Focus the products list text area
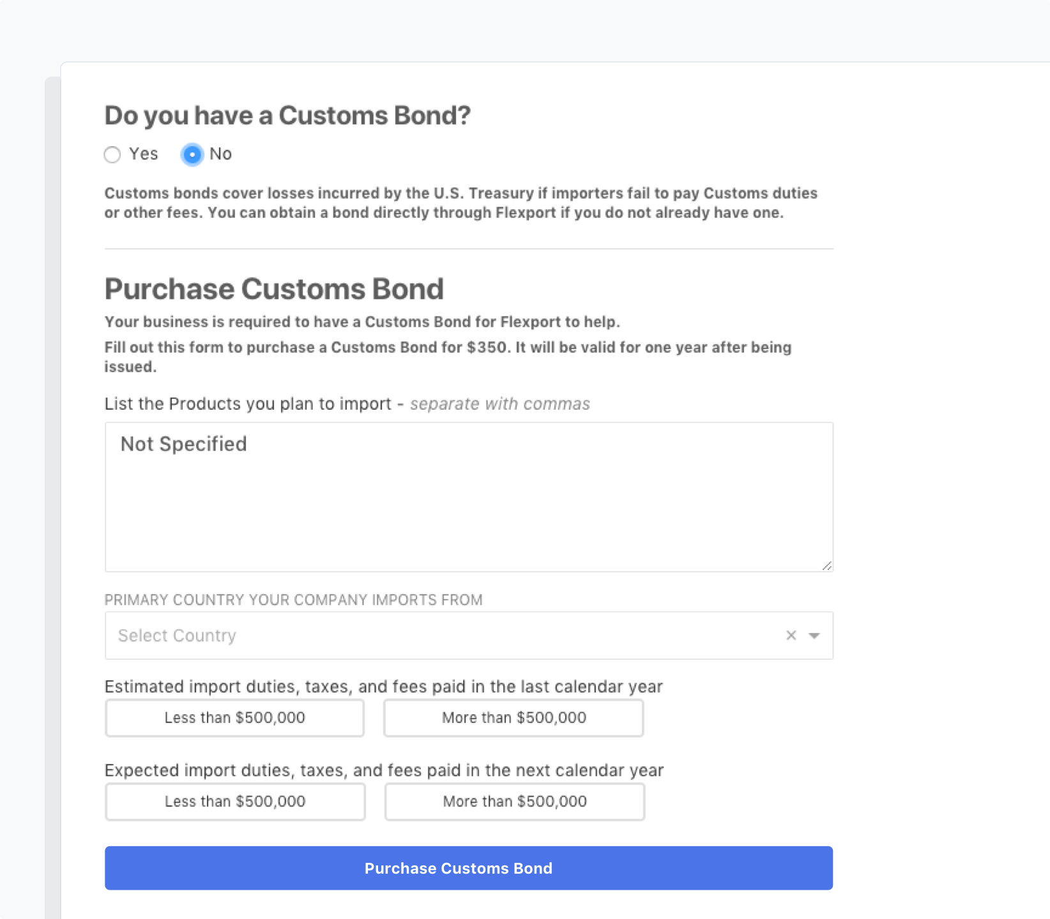1050x919 pixels. [x=469, y=497]
